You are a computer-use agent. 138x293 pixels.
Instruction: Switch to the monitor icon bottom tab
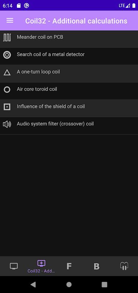coord(14,266)
